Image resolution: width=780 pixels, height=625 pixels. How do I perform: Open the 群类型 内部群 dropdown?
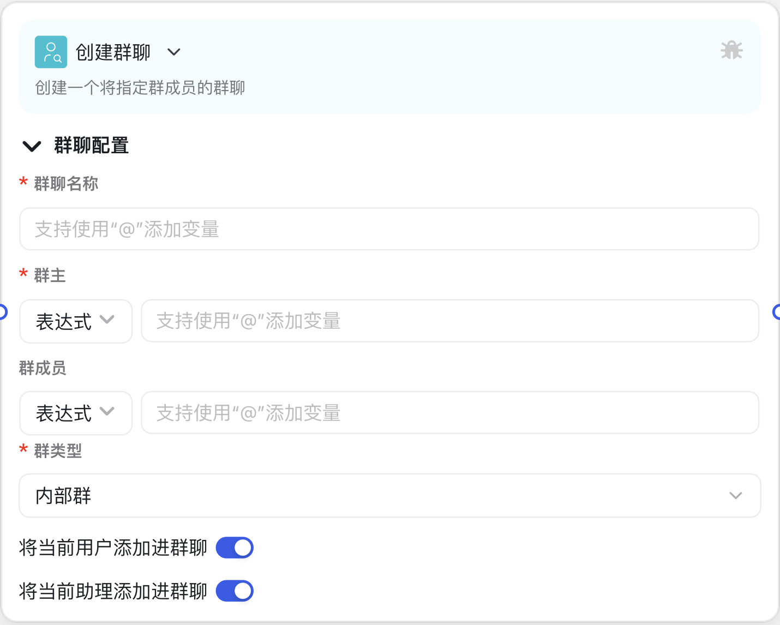389,495
